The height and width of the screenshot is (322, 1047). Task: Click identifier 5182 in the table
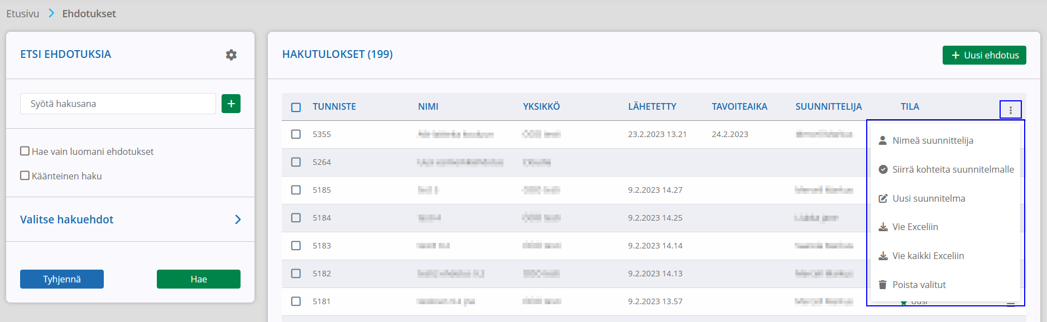click(x=322, y=274)
